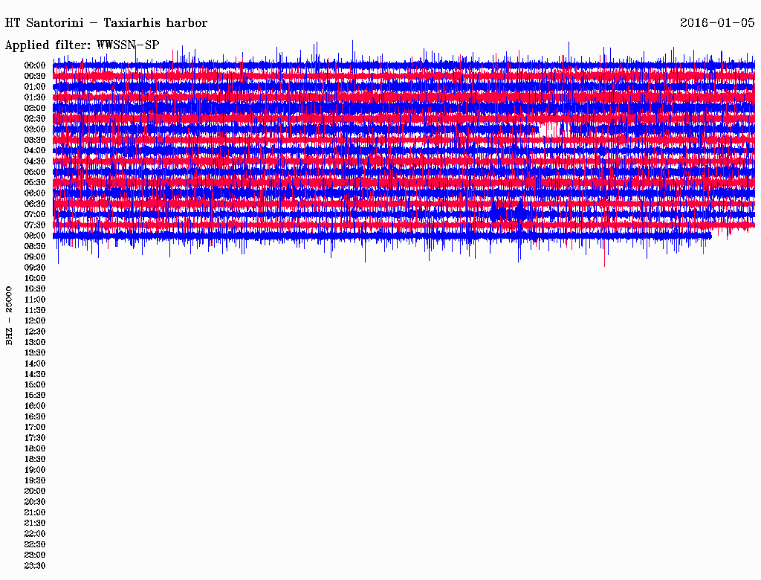Select the 05:30 time label
Screen dimensions: 761x580
point(35,182)
